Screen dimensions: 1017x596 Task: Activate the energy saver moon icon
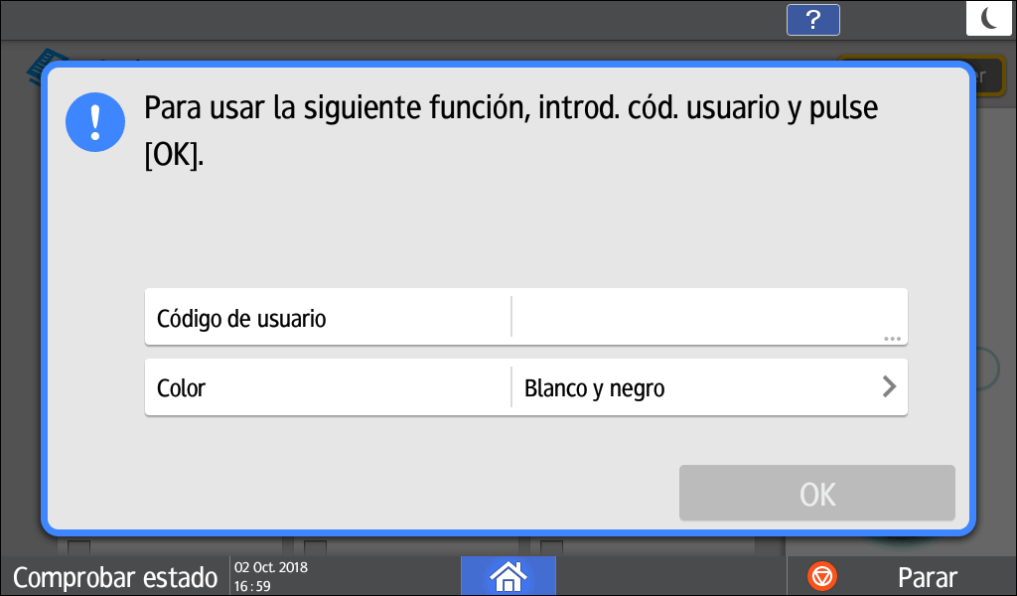point(990,18)
